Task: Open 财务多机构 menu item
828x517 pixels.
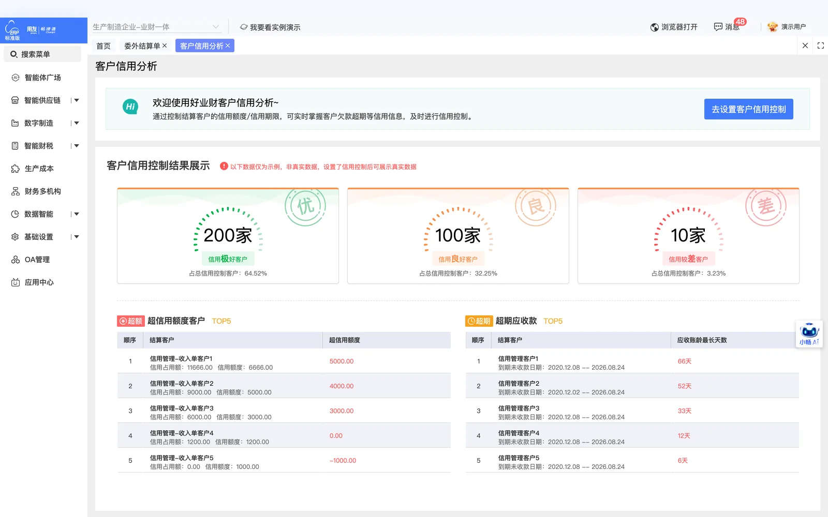Action: pyautogui.click(x=43, y=191)
